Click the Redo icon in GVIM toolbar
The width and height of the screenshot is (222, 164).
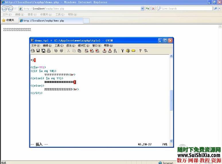point(61,51)
